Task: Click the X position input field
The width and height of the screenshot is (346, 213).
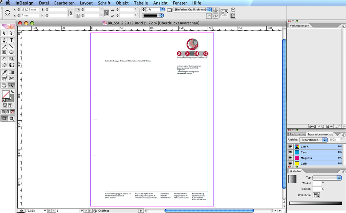Action: (30, 10)
